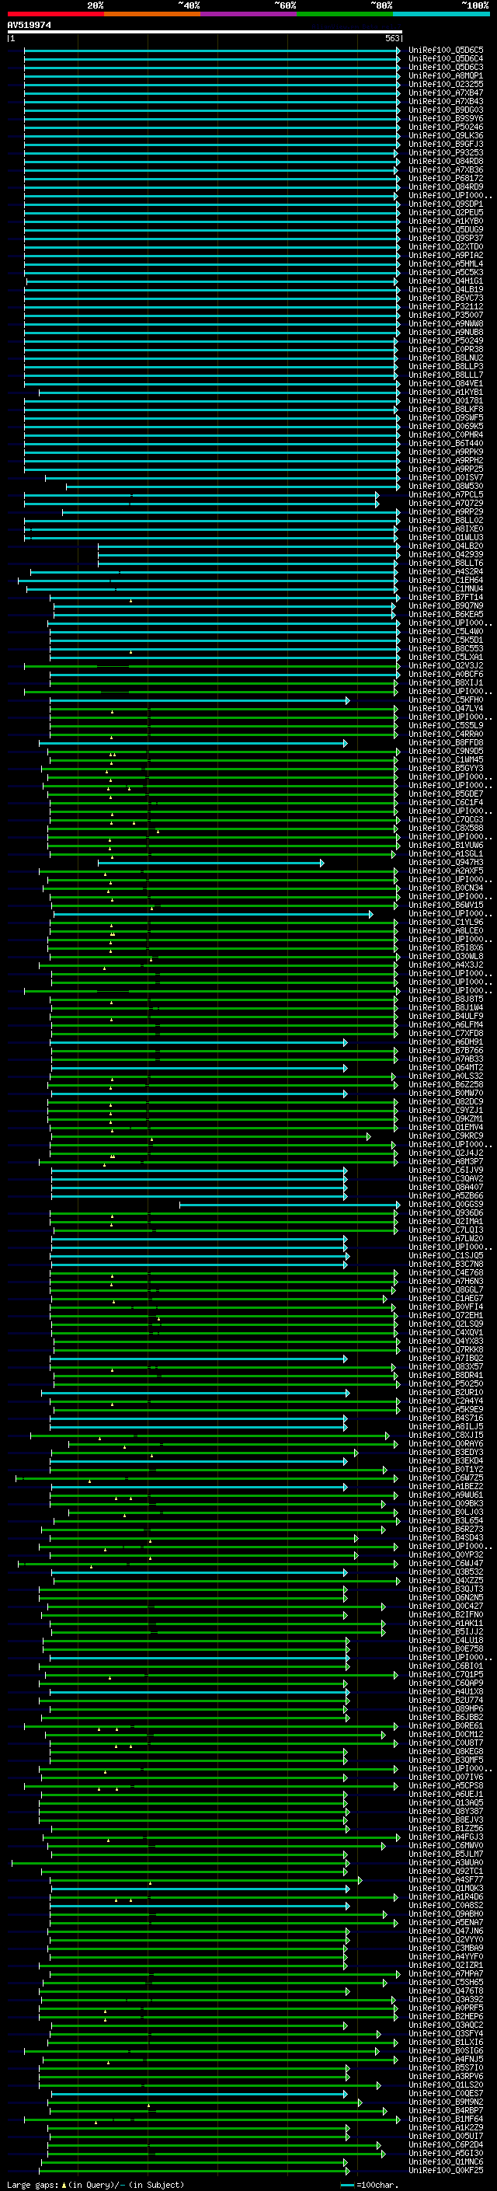The height and width of the screenshot is (2191, 497).
Task: Select hit UniRef100_P50249
Action: pyautogui.click(x=446, y=341)
